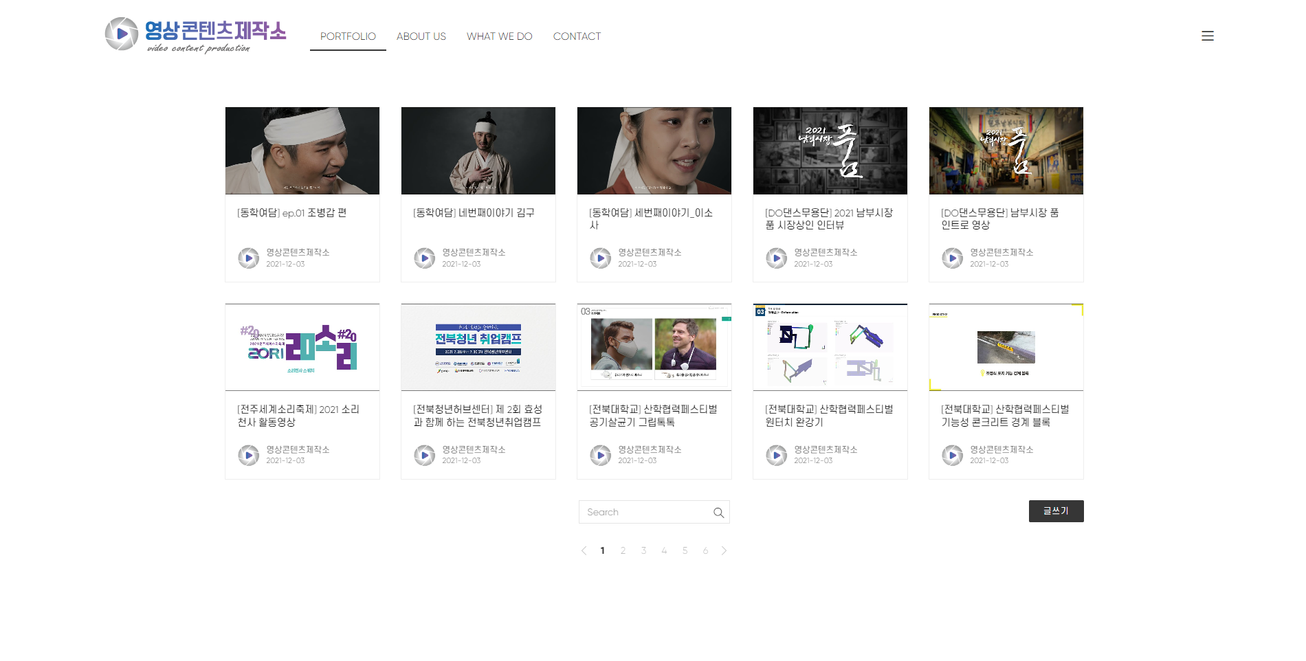This screenshot has height=661, width=1306.
Task: Click author icon under 그립톡톡 card
Action: pyautogui.click(x=601, y=455)
